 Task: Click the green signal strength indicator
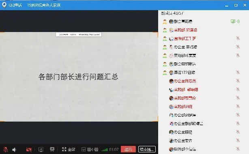coord(105,150)
